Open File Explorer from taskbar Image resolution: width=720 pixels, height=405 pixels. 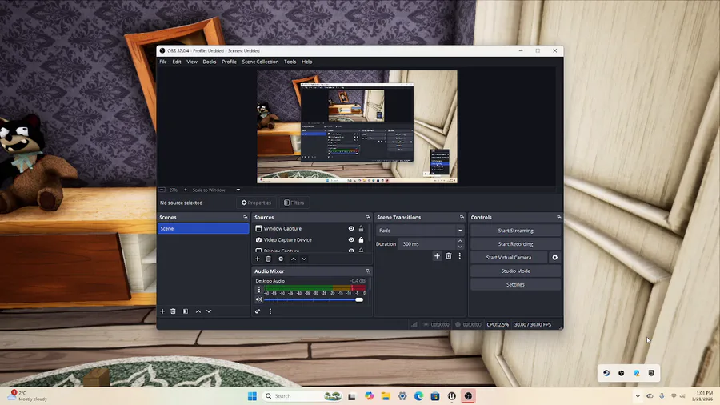pyautogui.click(x=386, y=396)
